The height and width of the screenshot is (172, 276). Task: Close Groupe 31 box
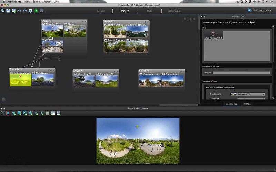183,71
